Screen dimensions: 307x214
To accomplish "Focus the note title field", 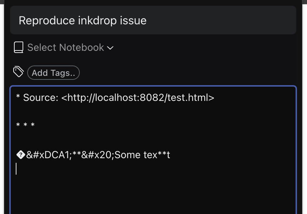I will click(x=153, y=20).
